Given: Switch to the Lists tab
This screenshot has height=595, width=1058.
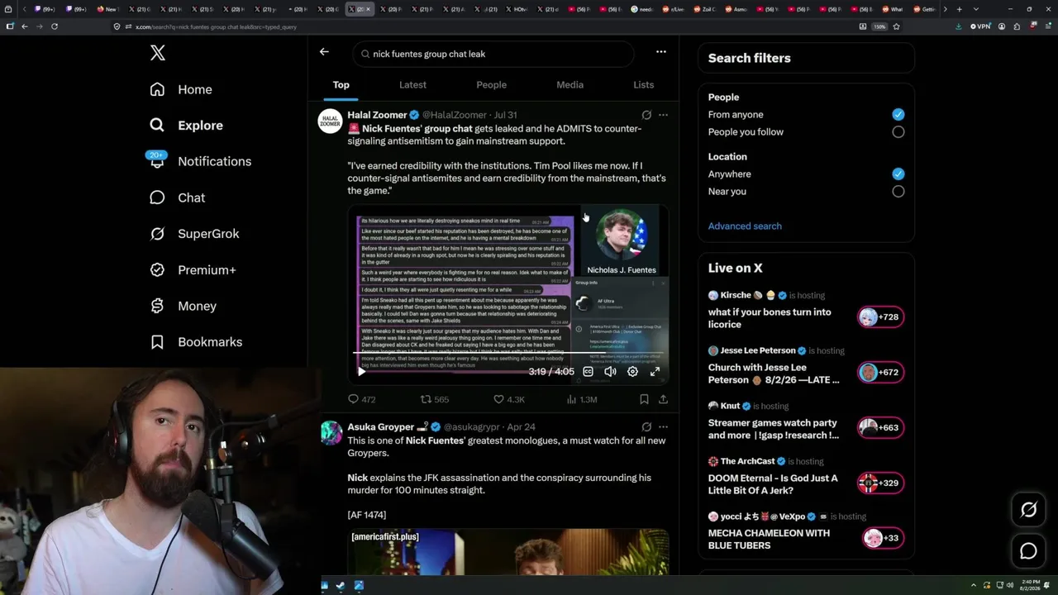Looking at the screenshot, I should pos(643,85).
